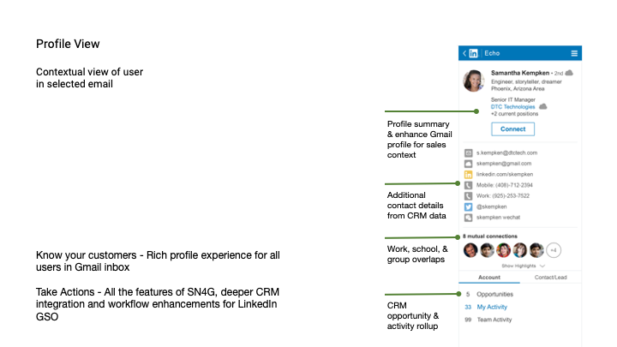Click the phone icon beside Mobile number
Viewport: 617px width, 347px height.
click(468, 184)
